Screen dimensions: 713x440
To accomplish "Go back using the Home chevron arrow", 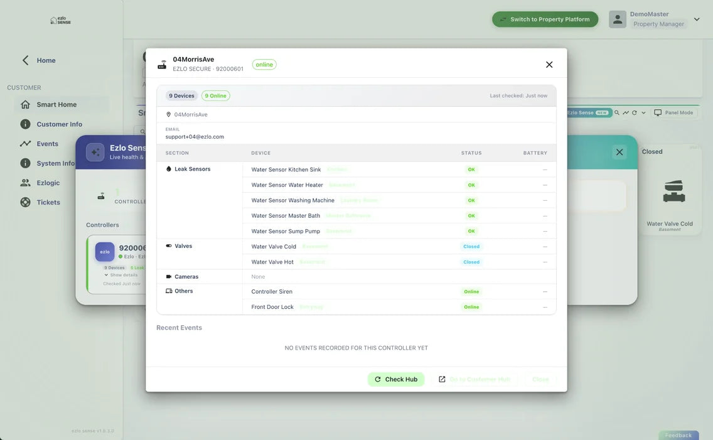I will tap(26, 60).
